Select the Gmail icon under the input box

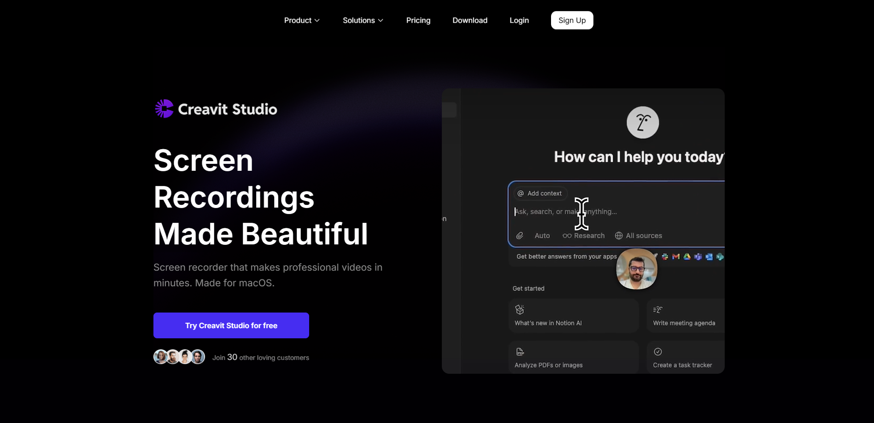675,256
